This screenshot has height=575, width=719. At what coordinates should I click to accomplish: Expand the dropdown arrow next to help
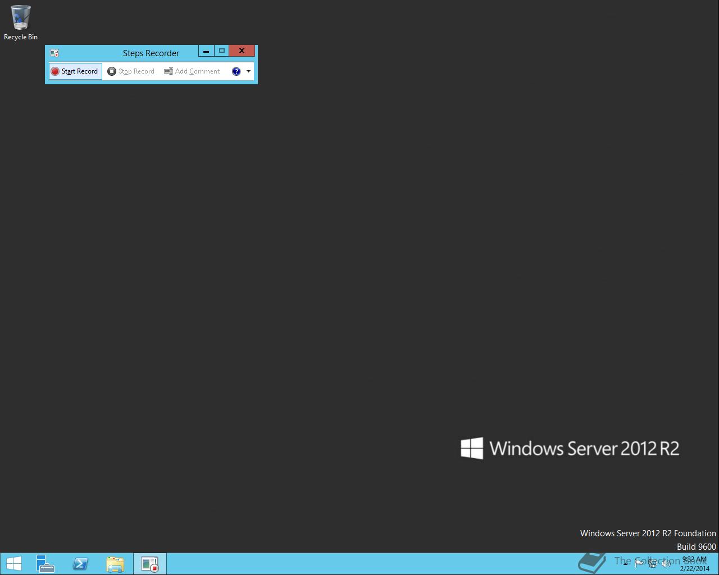(248, 71)
